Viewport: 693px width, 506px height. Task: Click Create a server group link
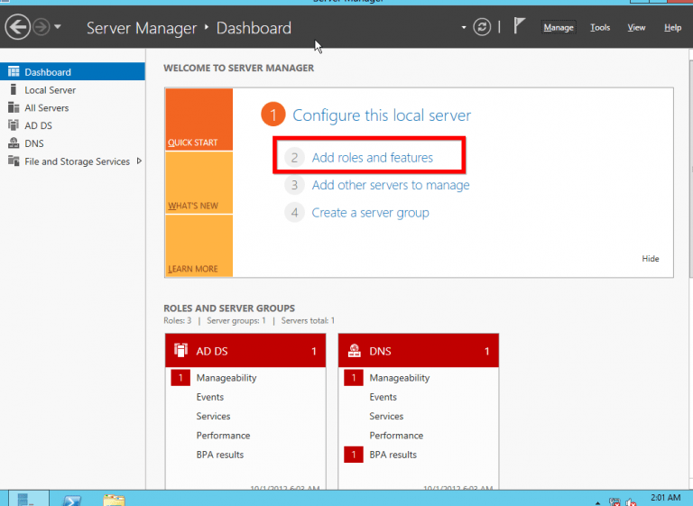[x=370, y=213]
